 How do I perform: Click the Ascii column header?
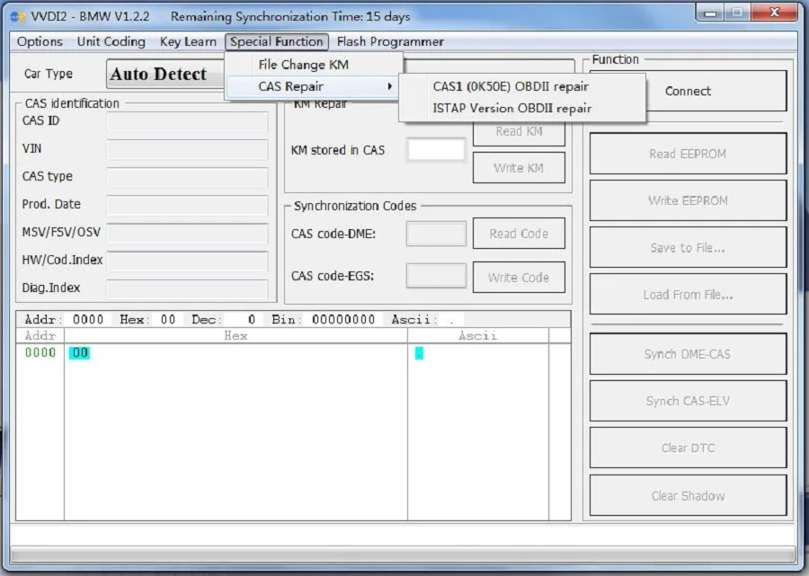tap(478, 336)
